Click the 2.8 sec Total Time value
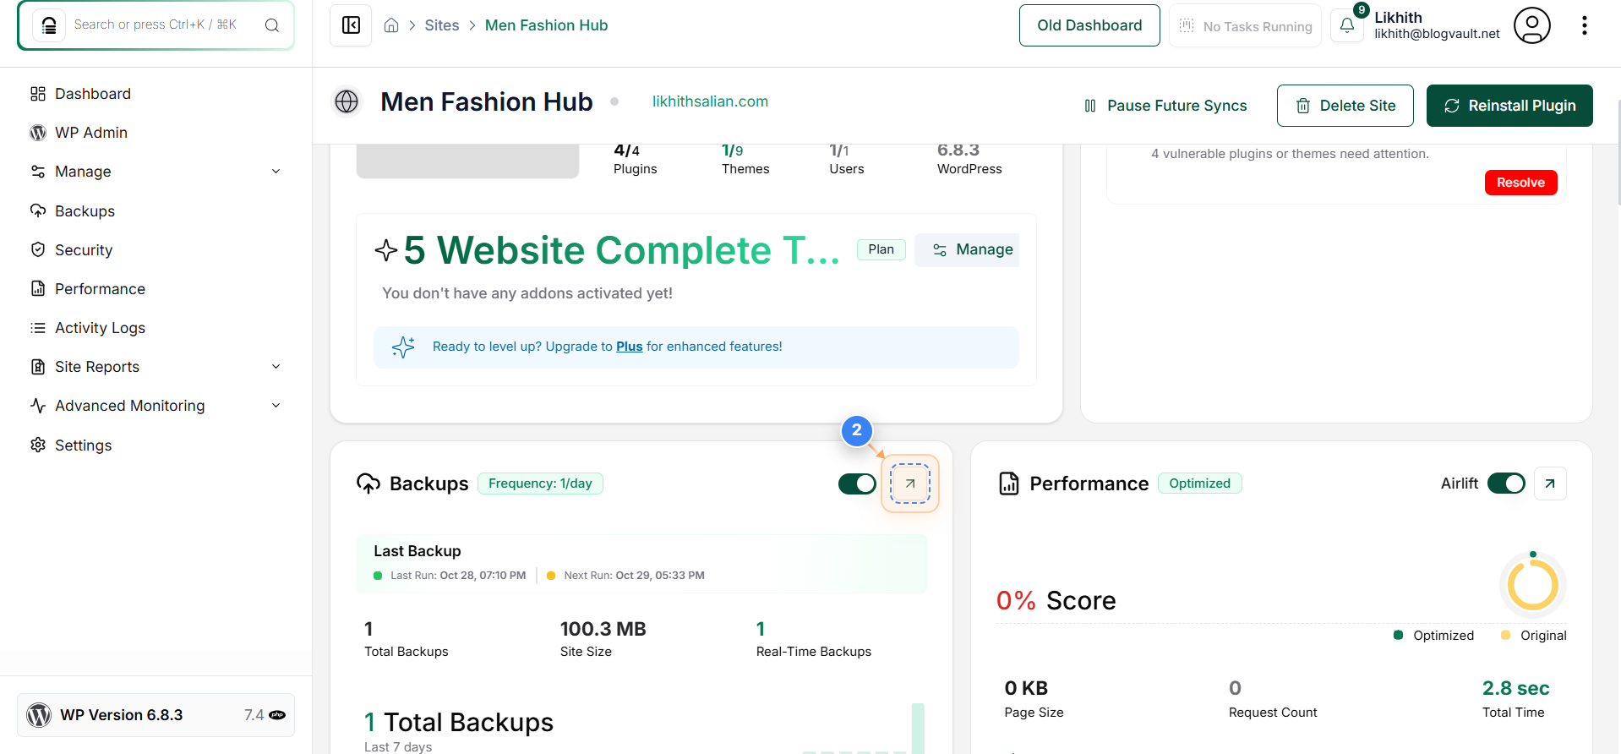This screenshot has width=1621, height=754. 1515,688
